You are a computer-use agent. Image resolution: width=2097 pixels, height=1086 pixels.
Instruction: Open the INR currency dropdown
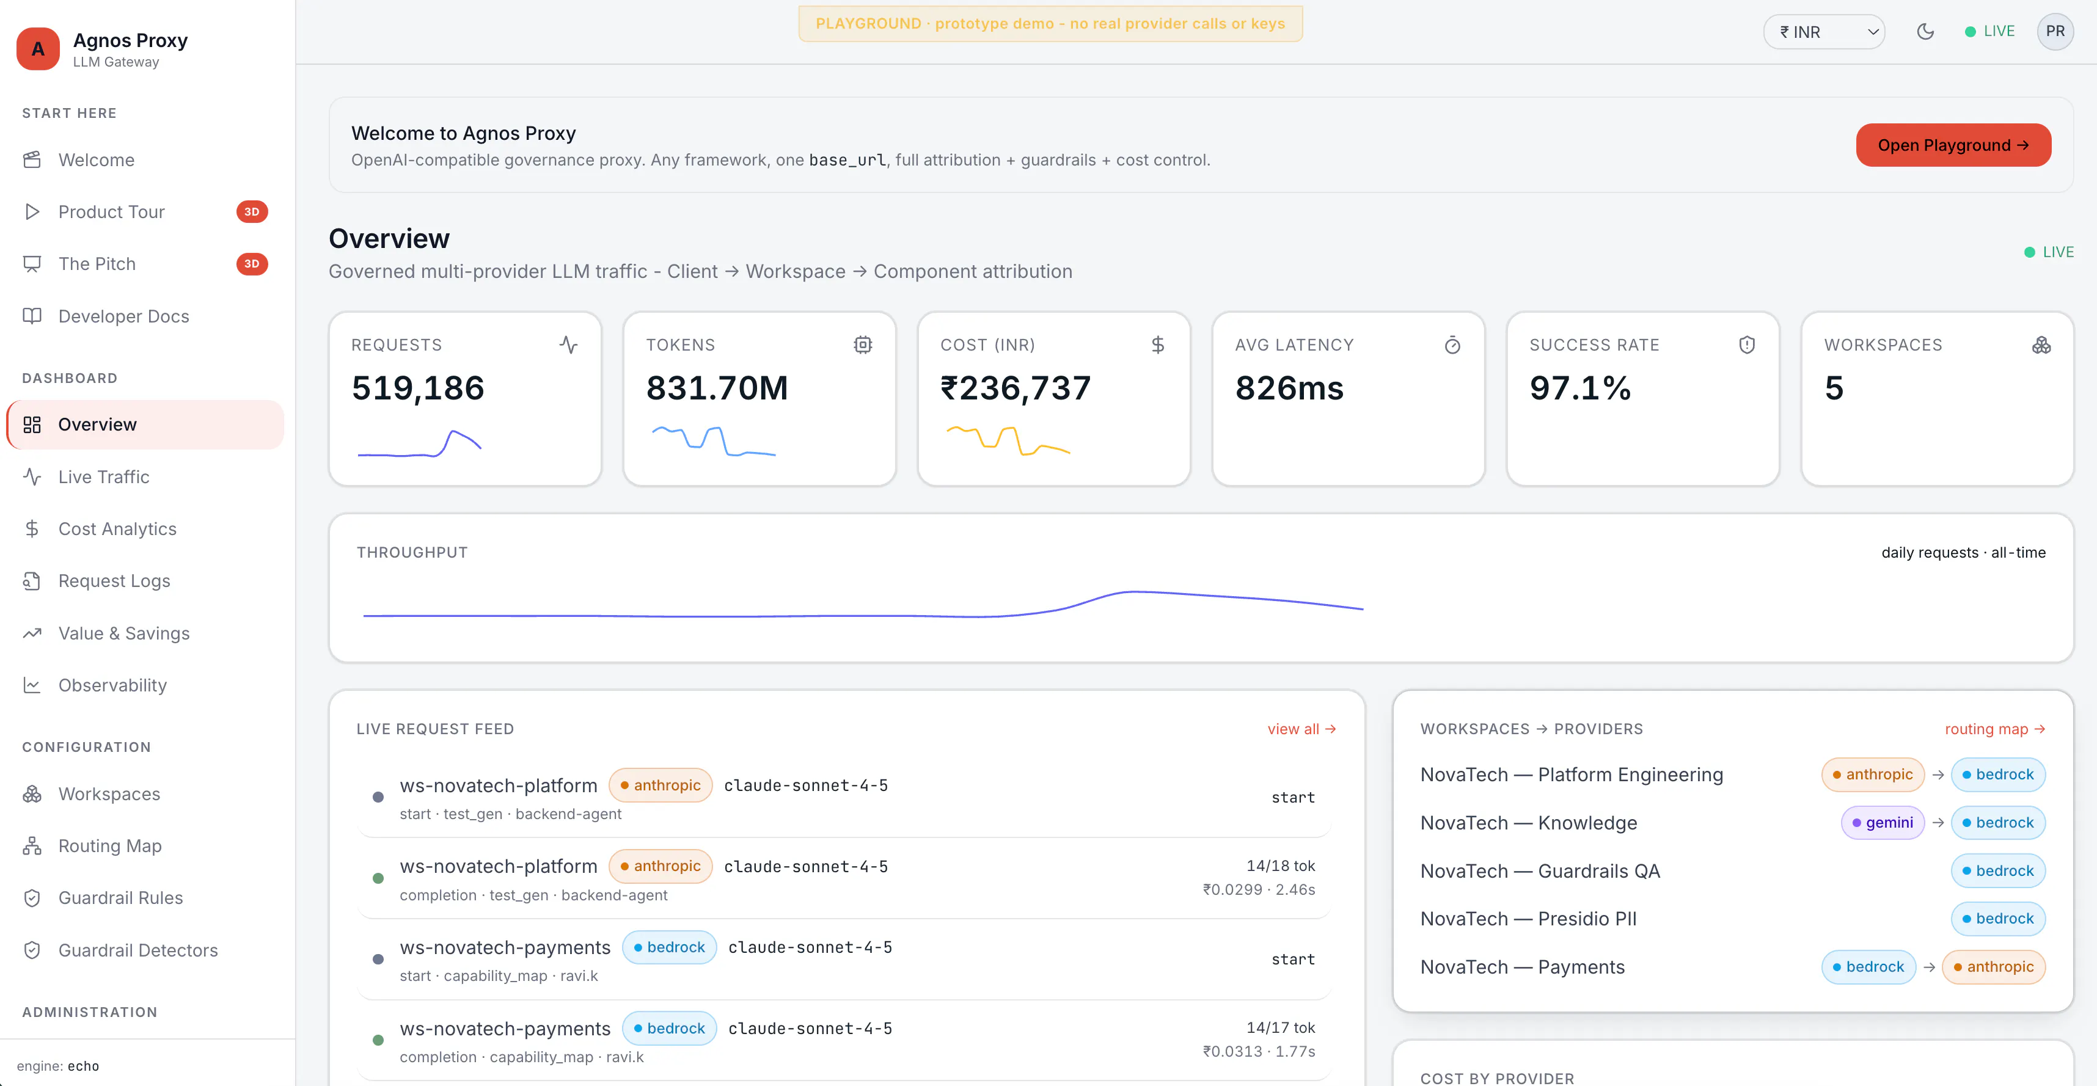click(x=1823, y=32)
